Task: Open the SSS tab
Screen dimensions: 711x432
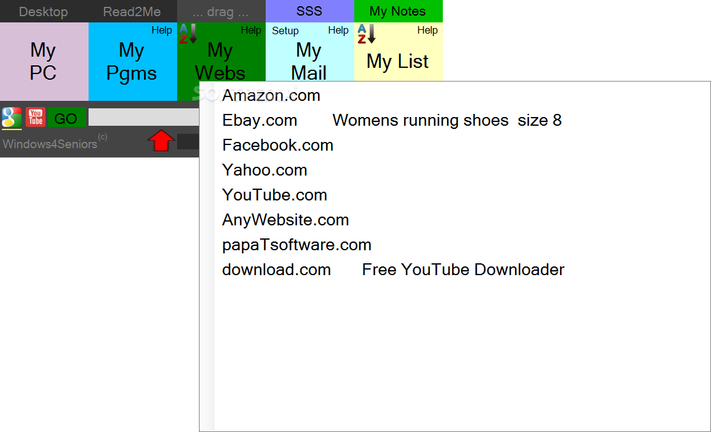Action: [x=309, y=11]
